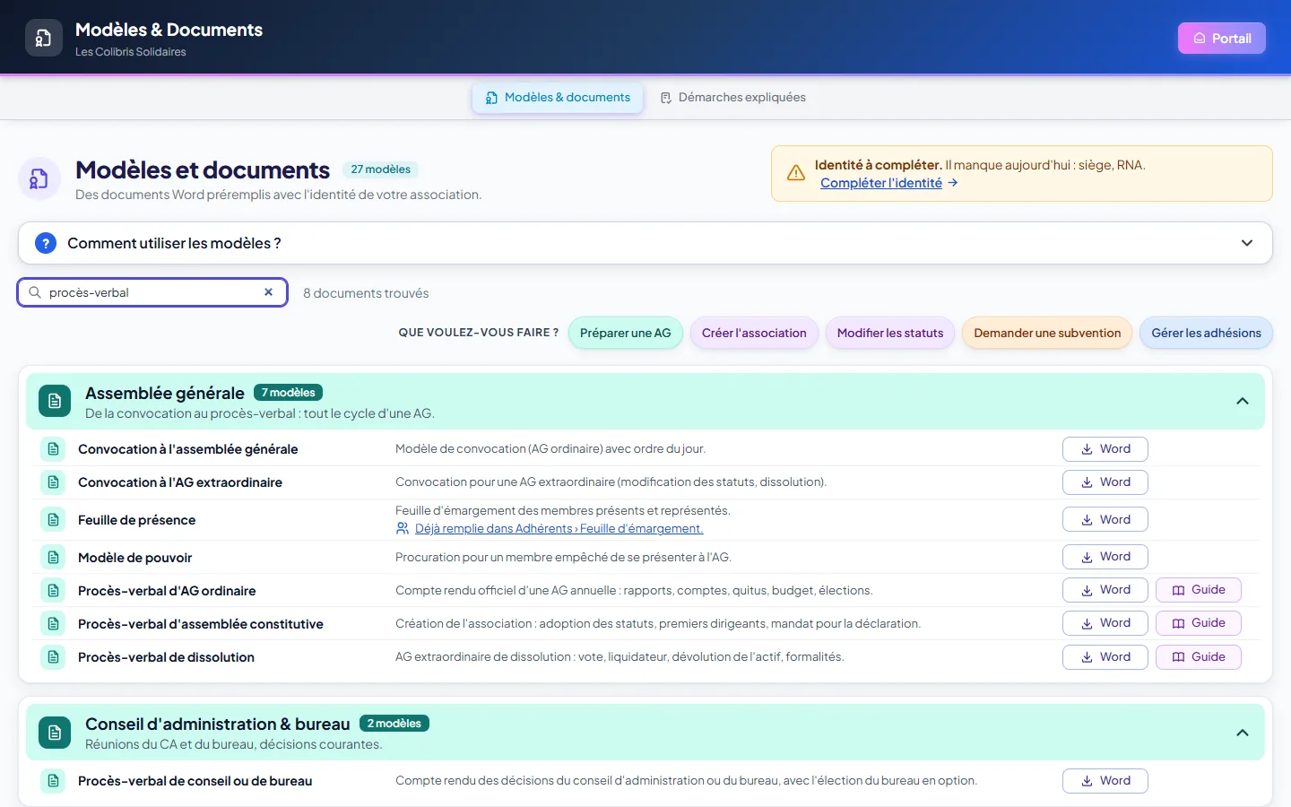Clear the procès-verbal search with X icon

point(268,292)
